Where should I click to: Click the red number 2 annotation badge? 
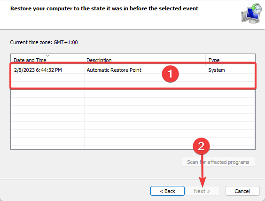201,146
